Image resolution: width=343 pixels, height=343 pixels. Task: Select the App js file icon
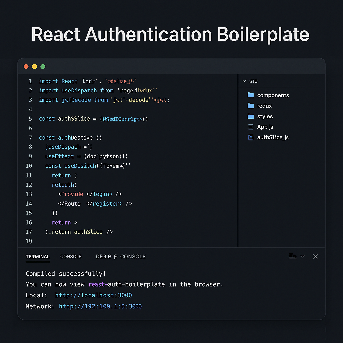[251, 127]
